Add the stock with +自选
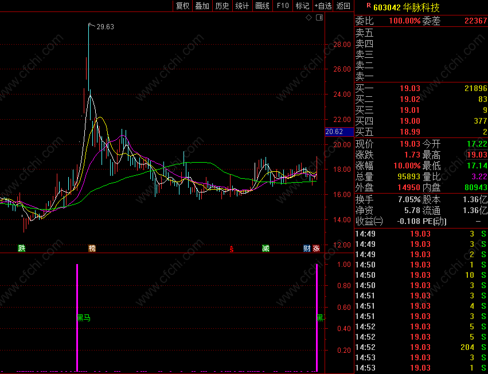 [323, 6]
